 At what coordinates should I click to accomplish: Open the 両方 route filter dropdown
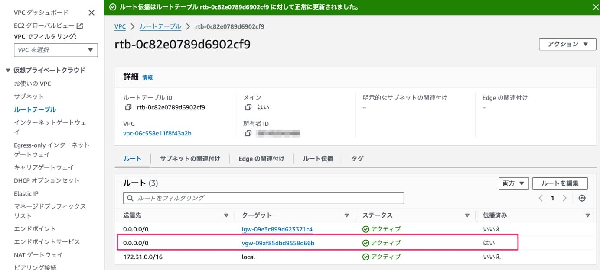(x=514, y=183)
